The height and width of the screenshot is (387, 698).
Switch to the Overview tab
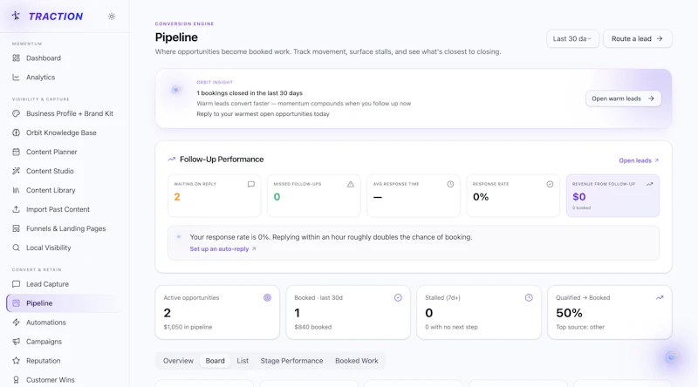point(178,361)
